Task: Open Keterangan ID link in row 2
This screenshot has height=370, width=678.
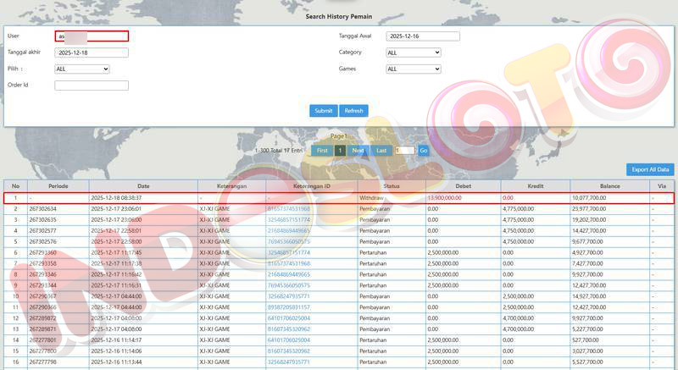Action: pyautogui.click(x=288, y=208)
